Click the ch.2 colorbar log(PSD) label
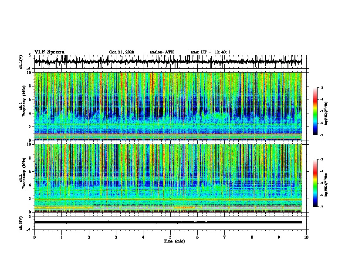Image resolution: width=345 pixels, height=266 pixels. [327, 185]
